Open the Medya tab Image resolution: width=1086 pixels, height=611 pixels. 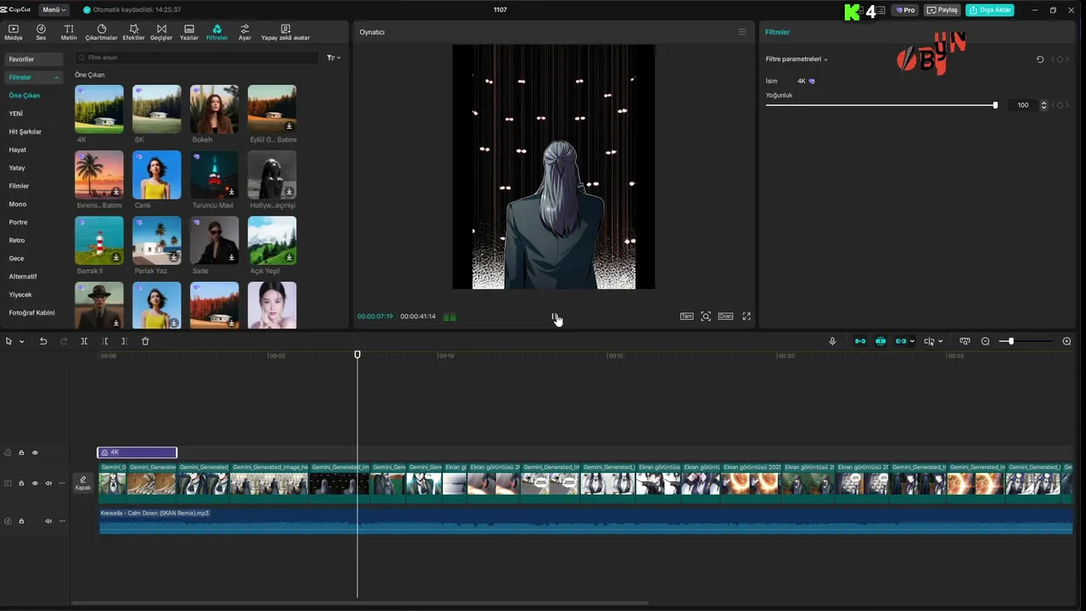coord(14,32)
